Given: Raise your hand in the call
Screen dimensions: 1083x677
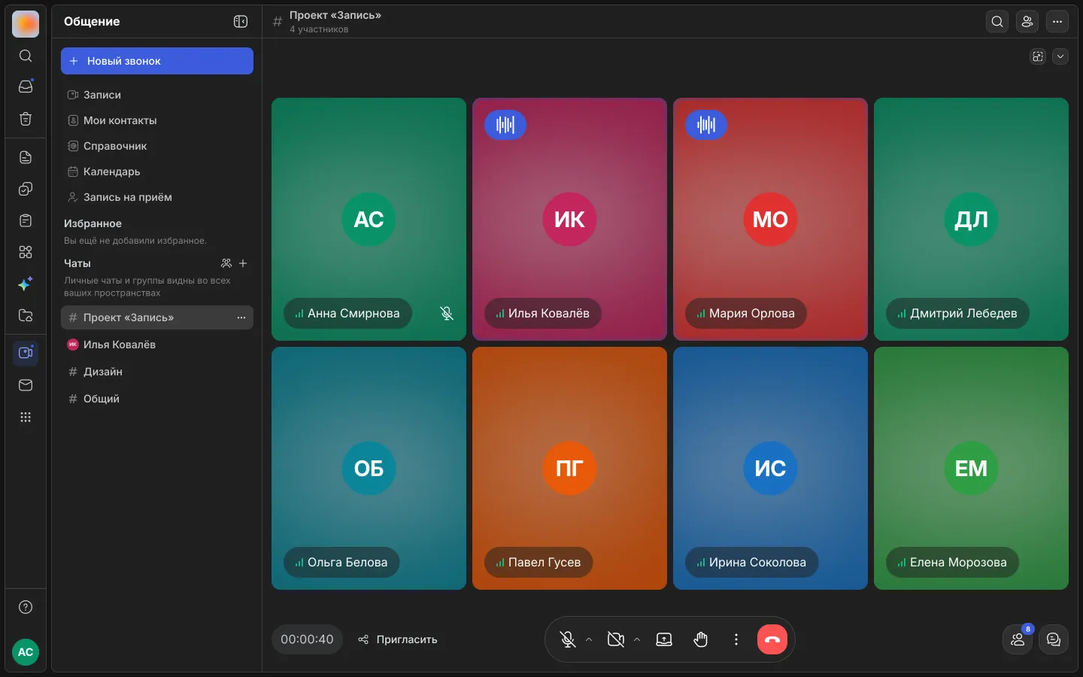Looking at the screenshot, I should tap(700, 639).
